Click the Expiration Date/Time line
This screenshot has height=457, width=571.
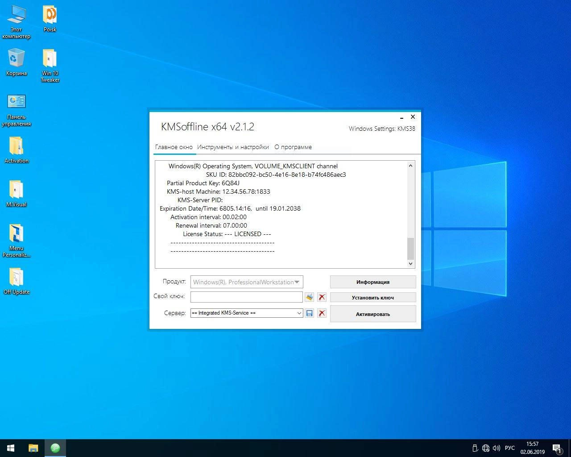click(230, 208)
